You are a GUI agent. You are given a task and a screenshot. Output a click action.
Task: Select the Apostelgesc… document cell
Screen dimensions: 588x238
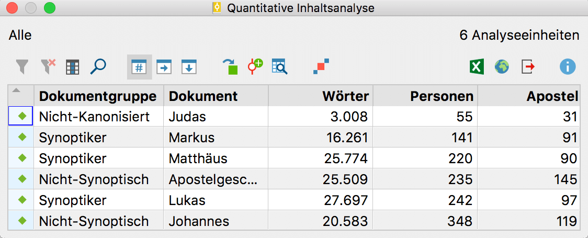click(x=216, y=179)
